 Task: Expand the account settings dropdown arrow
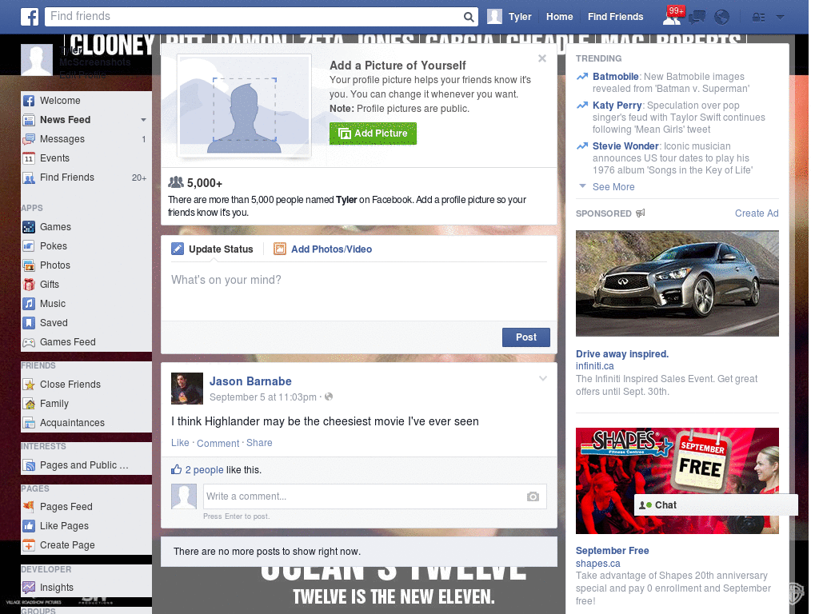781,18
